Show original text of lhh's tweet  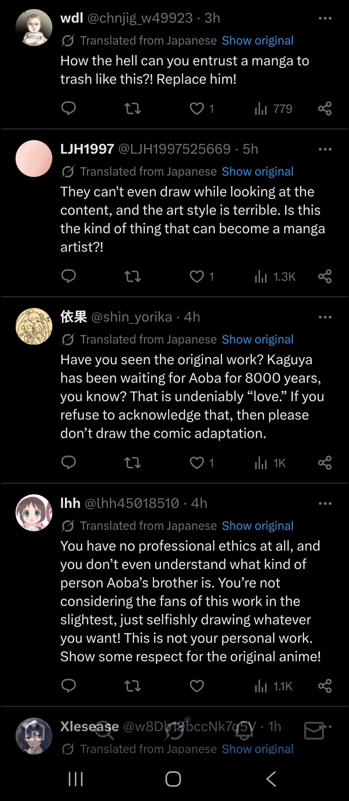click(x=258, y=526)
